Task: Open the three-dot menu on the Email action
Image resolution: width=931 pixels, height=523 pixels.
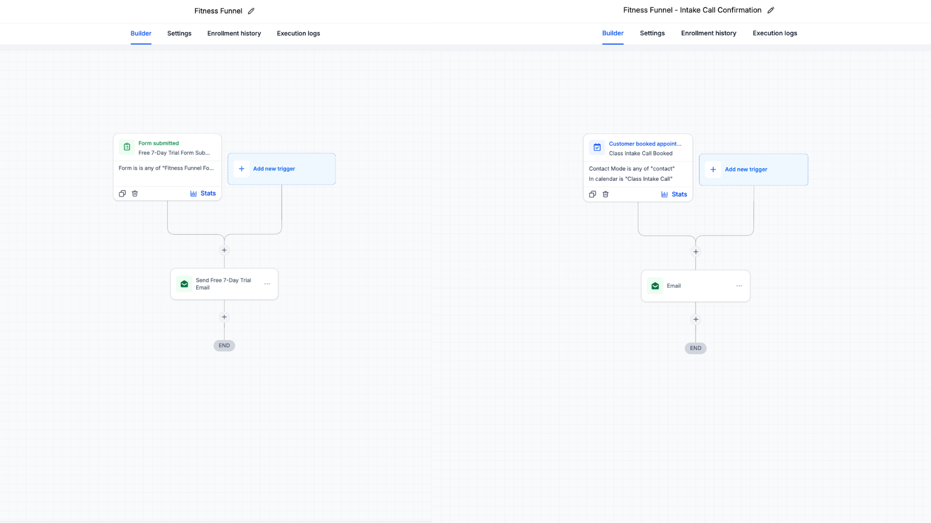Action: (739, 286)
